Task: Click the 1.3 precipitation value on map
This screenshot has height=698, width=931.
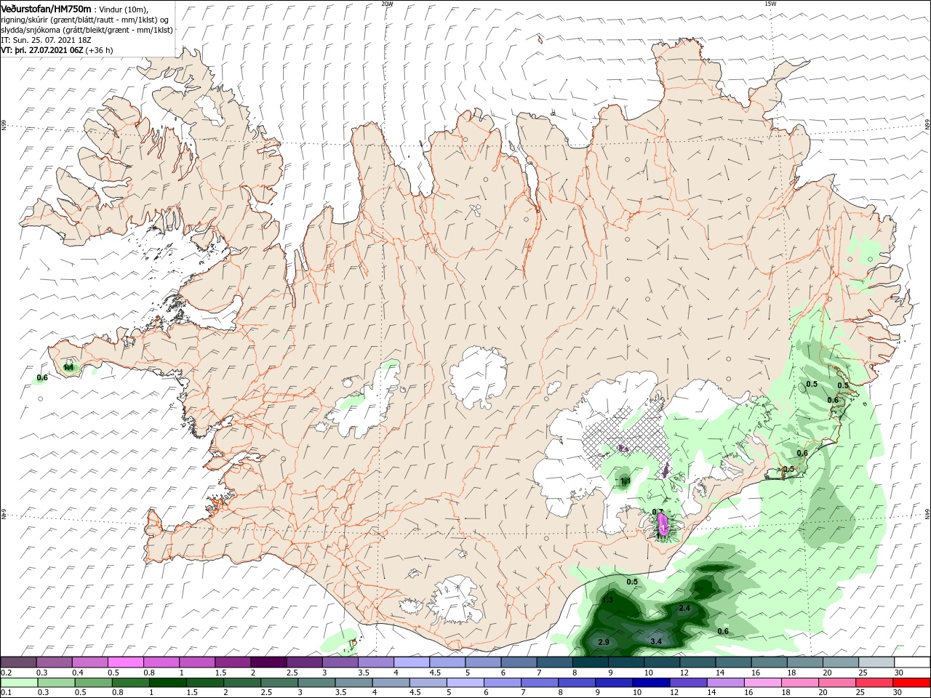Action: point(607,600)
